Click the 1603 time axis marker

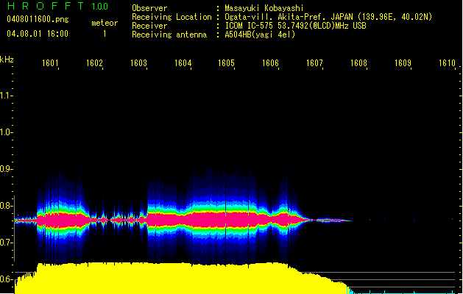139,63
